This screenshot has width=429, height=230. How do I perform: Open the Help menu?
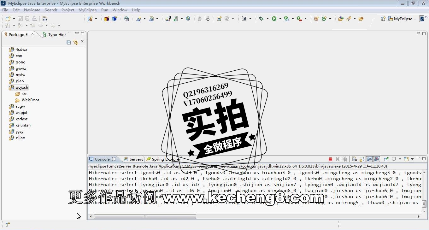[x=136, y=10]
